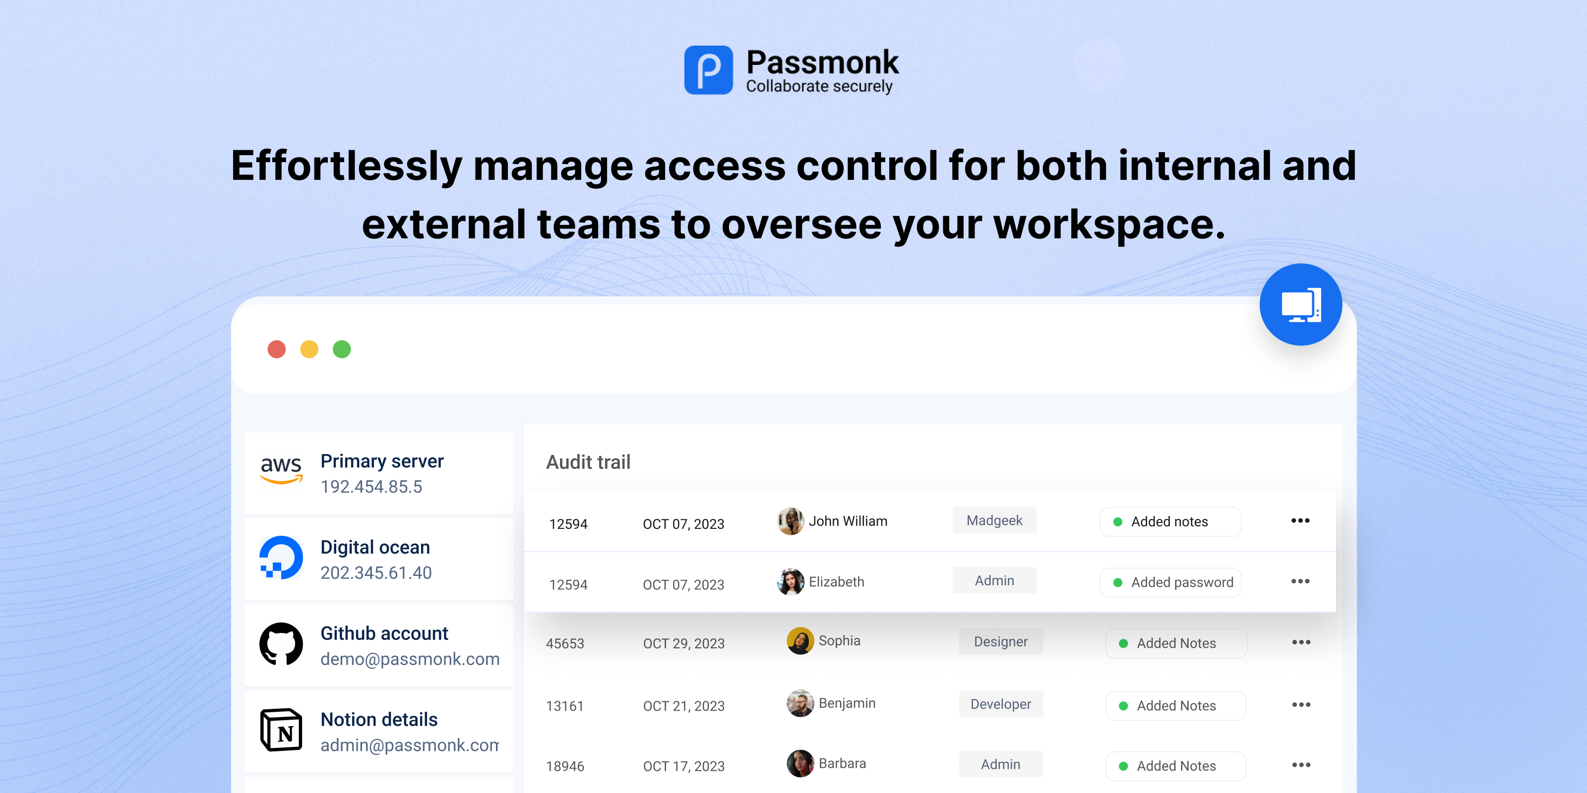Click Barbara's Added Notes status

tap(1175, 766)
